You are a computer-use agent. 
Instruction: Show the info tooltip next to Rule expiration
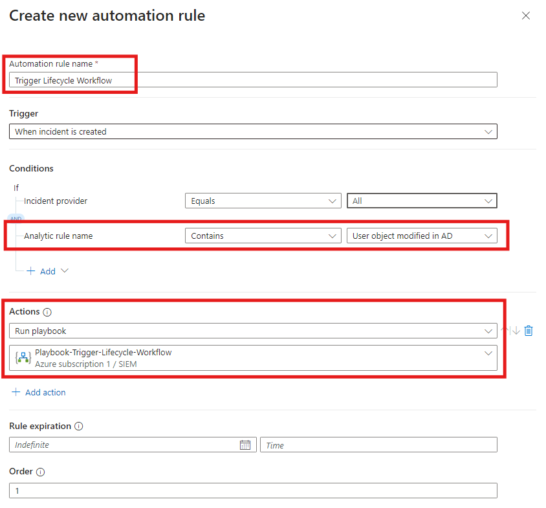tap(78, 426)
